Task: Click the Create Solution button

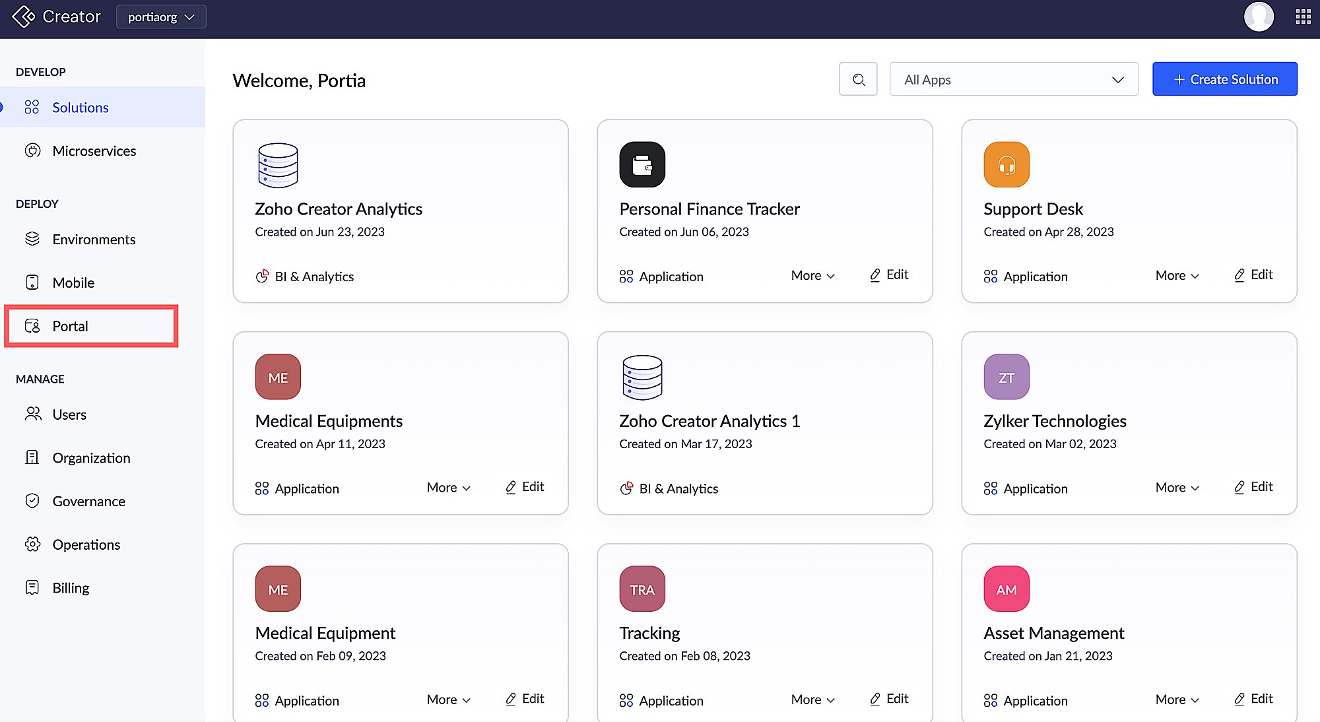Action: coord(1225,79)
